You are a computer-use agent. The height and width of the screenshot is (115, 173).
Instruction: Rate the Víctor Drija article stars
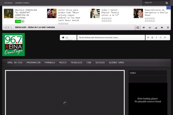63,24
